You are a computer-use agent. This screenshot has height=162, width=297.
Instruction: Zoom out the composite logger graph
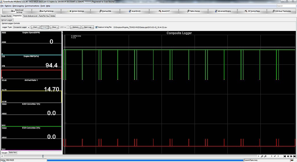[262, 156]
